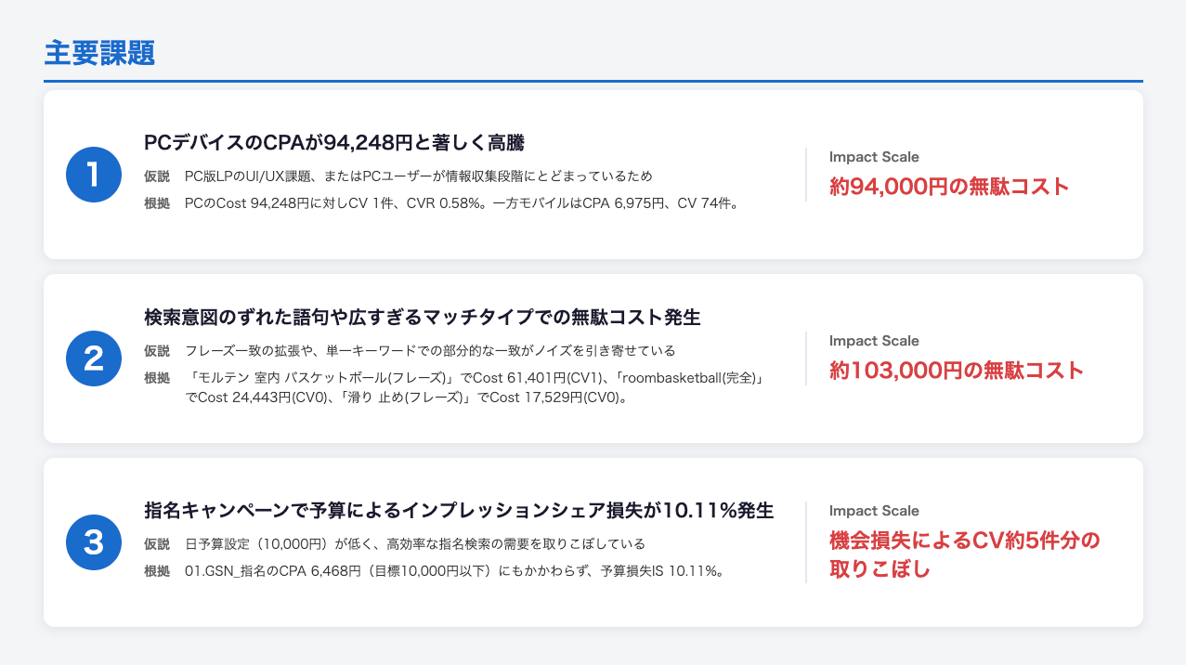1186x665 pixels.
Task: Click the 指名キャンペーン heading in card three
Action: coord(459,511)
